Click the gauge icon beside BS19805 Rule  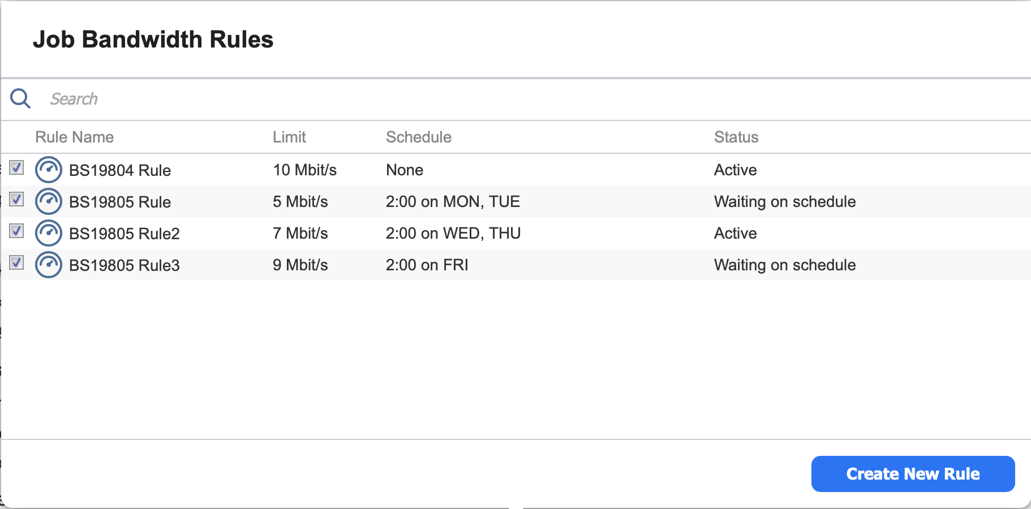pos(49,201)
